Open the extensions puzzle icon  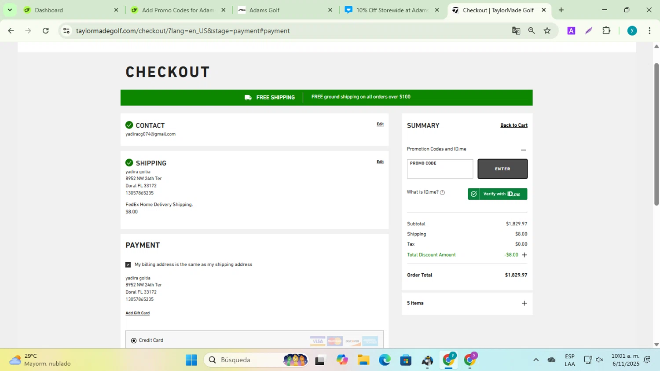click(x=606, y=31)
